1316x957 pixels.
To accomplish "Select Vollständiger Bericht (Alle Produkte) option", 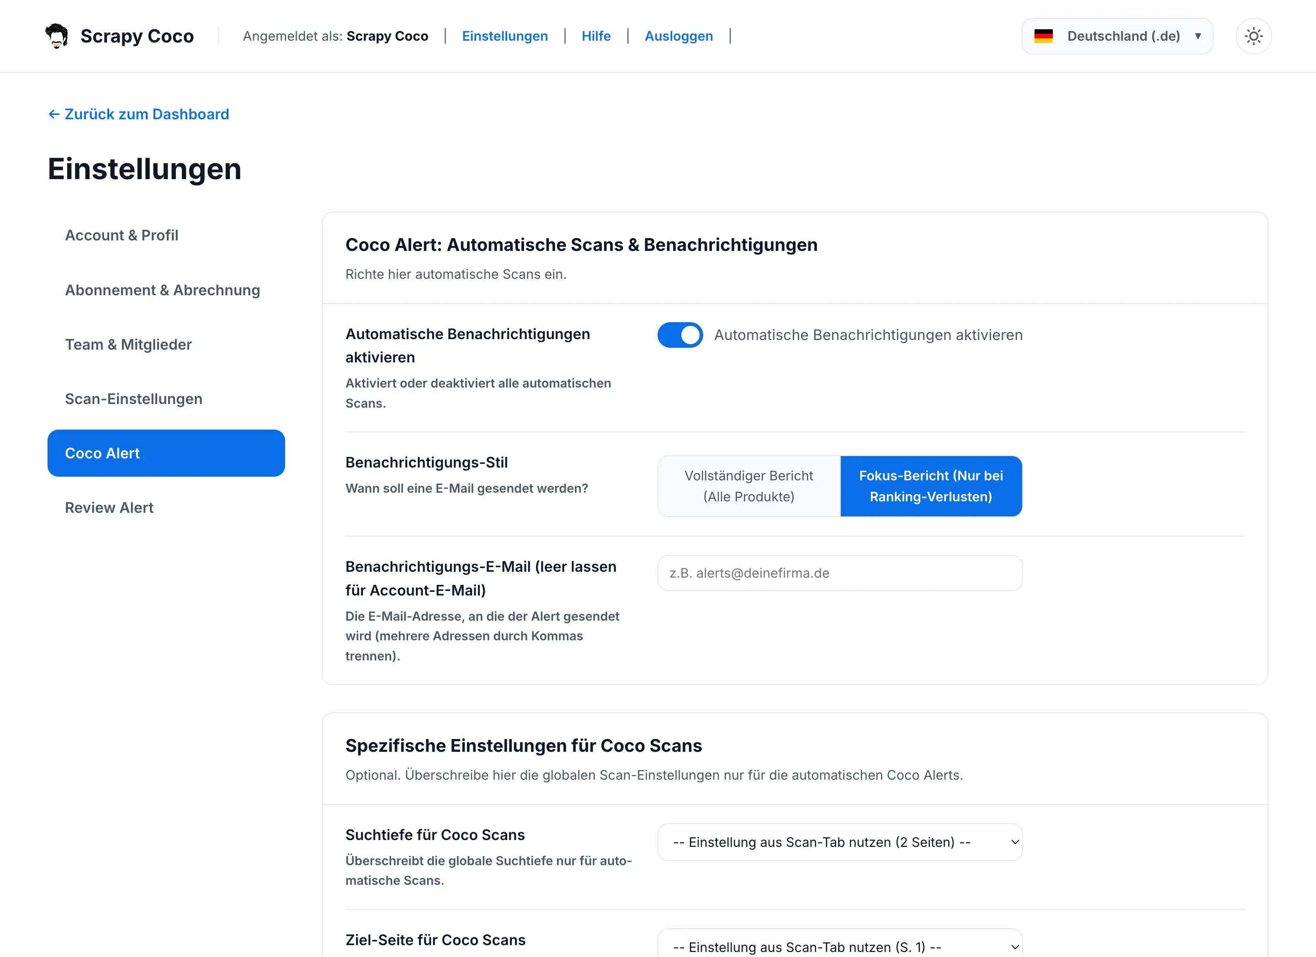I will pyautogui.click(x=748, y=486).
